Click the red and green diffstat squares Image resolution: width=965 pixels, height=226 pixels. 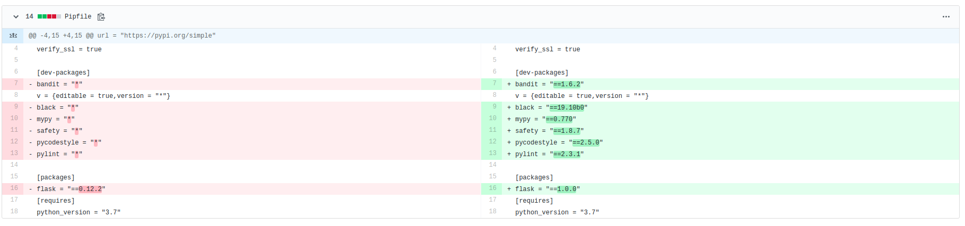point(49,17)
